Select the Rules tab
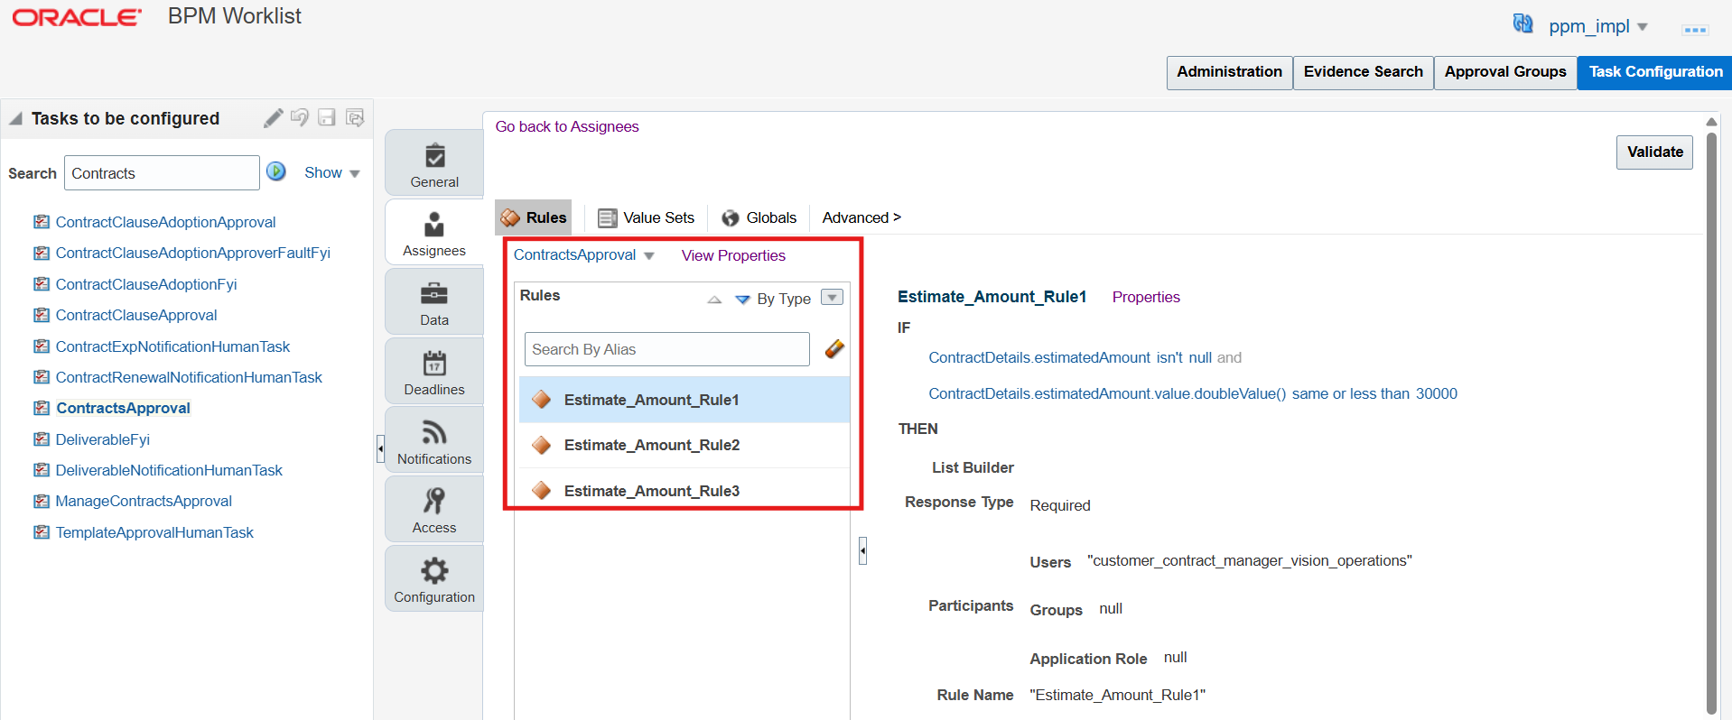The image size is (1732, 720). tap(534, 217)
